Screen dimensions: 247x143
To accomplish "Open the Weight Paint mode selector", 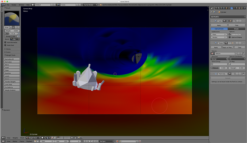I will pos(33,138).
